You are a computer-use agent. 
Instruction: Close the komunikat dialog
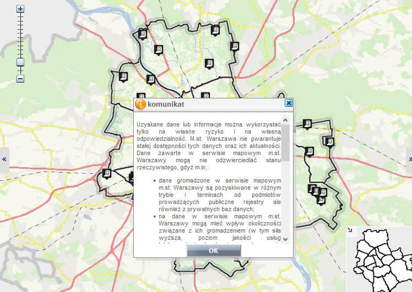click(288, 103)
